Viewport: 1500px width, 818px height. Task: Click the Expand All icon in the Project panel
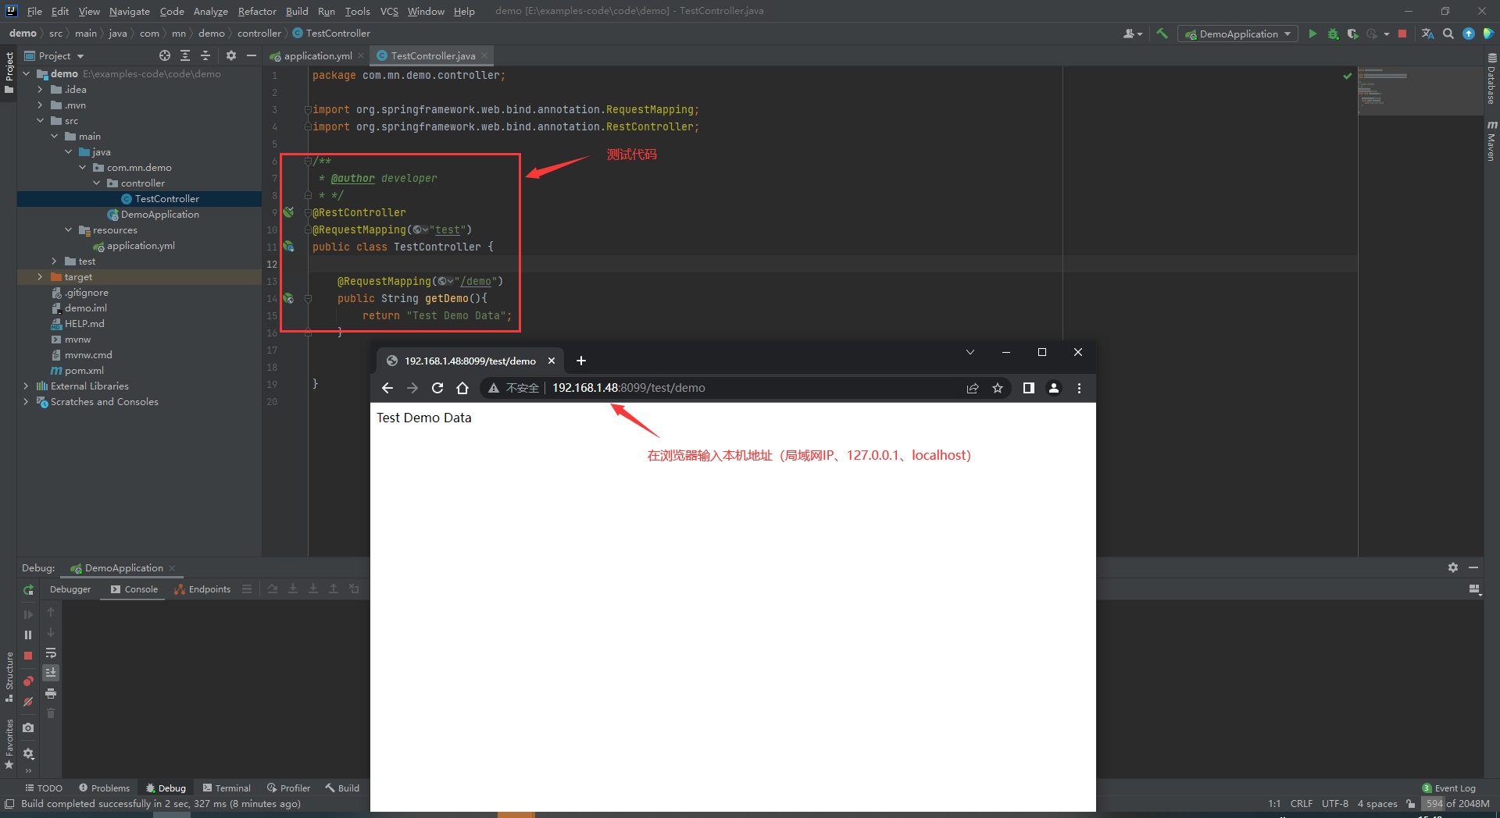185,55
